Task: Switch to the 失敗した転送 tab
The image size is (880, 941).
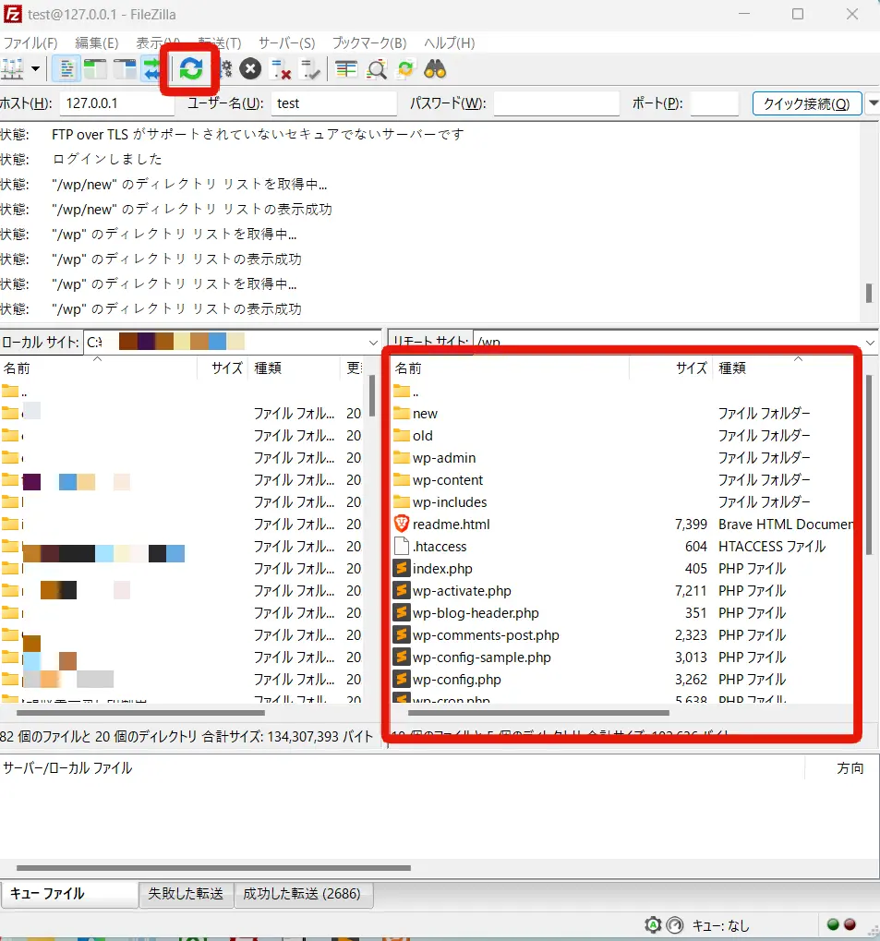Action: pyautogui.click(x=186, y=894)
